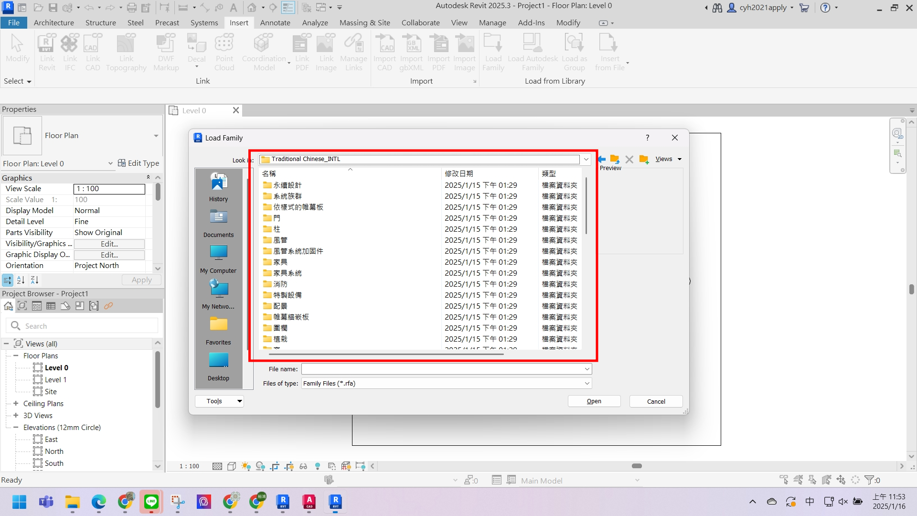The height and width of the screenshot is (516, 917).
Task: Click the Import gbXML tool
Action: 411,53
